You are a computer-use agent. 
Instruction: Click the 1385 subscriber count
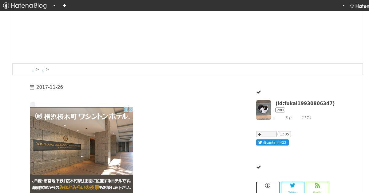284,134
